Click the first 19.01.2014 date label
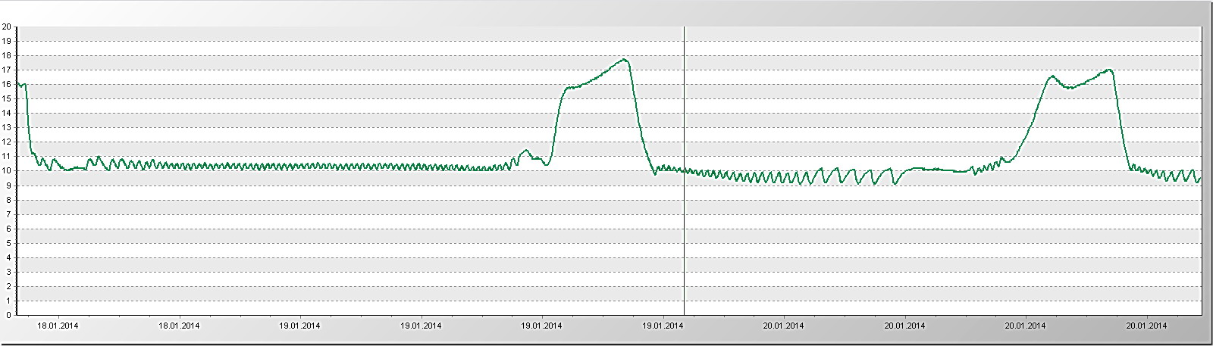1213x346 pixels. [299, 326]
